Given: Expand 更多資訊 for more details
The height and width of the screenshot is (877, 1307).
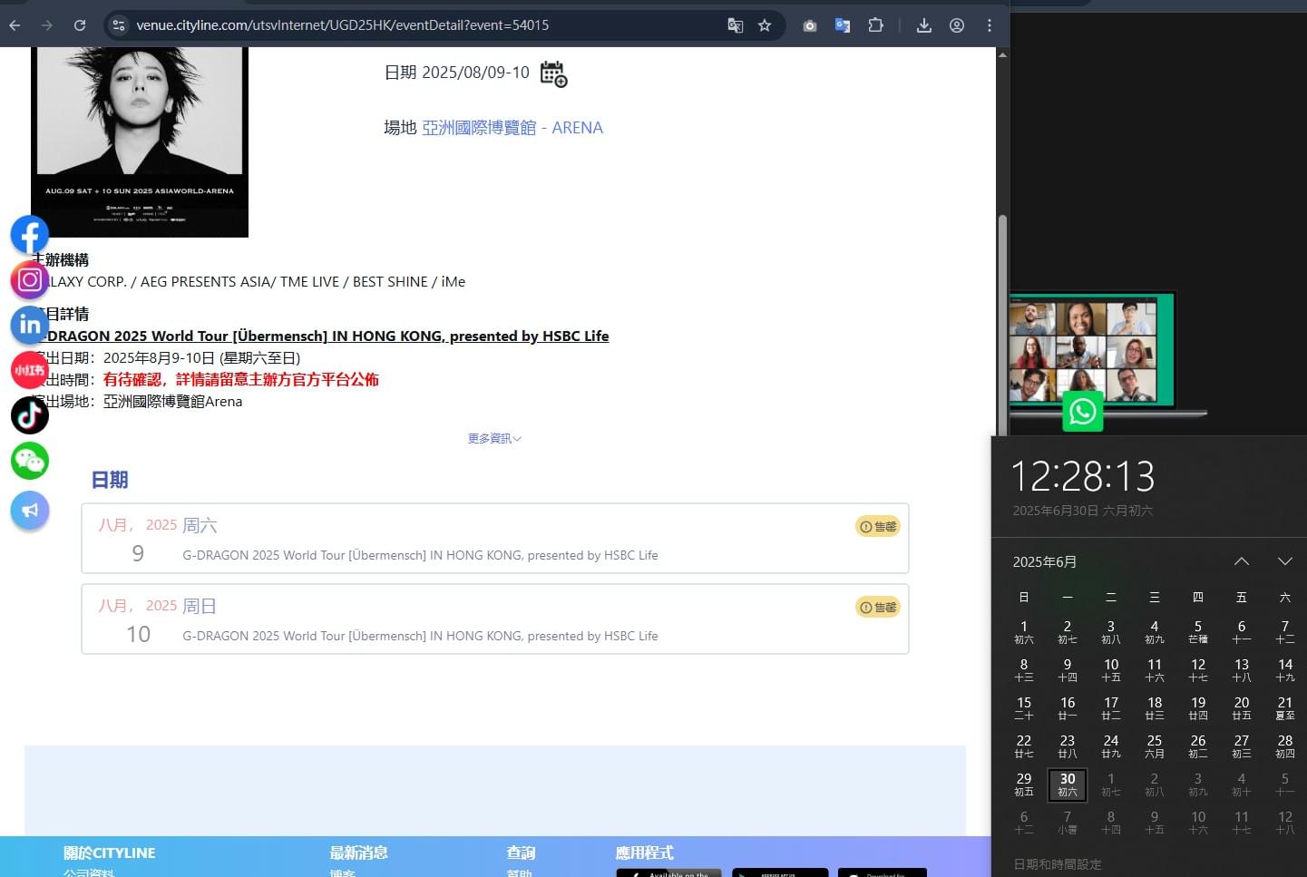Looking at the screenshot, I should (494, 439).
